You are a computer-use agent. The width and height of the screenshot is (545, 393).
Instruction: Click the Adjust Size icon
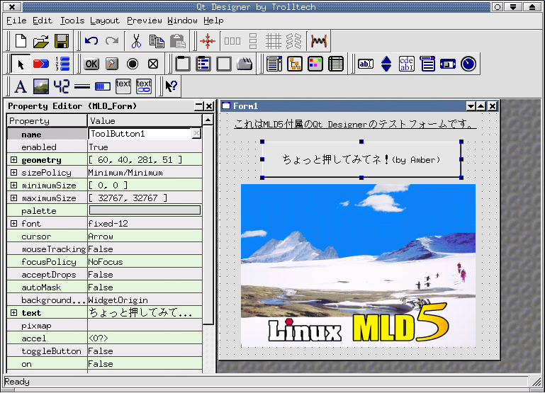(208, 41)
